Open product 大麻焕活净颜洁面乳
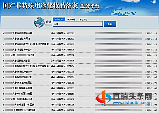Screen dimensions: 159x113 (x=22, y=83)
